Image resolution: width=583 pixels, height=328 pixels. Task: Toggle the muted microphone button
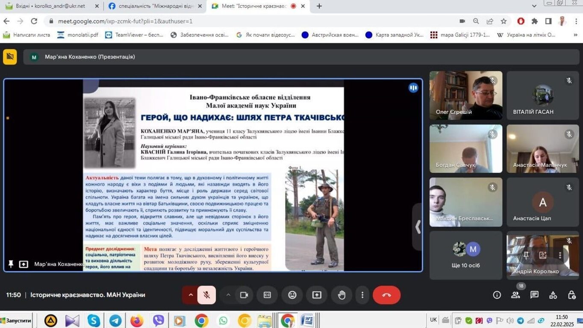(206, 295)
